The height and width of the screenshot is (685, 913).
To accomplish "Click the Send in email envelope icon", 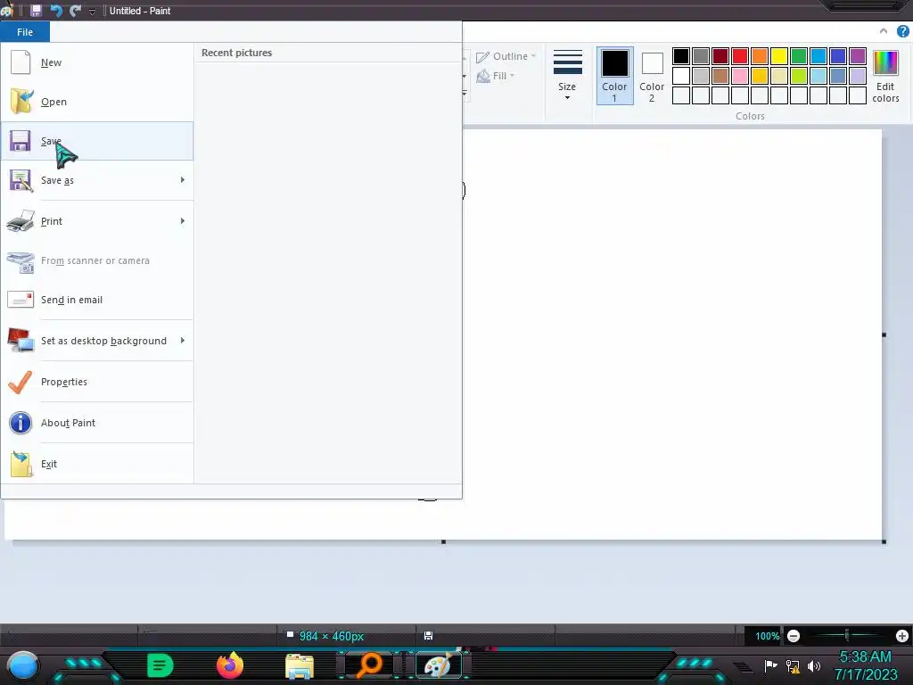I will [21, 300].
